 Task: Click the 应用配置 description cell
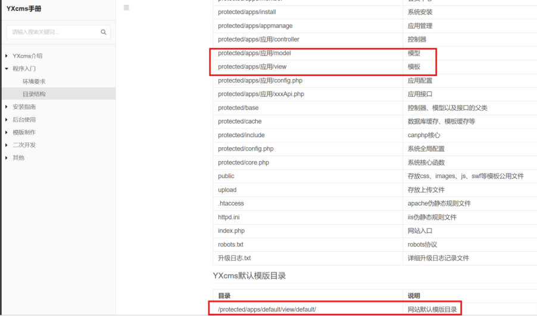pyautogui.click(x=470, y=80)
